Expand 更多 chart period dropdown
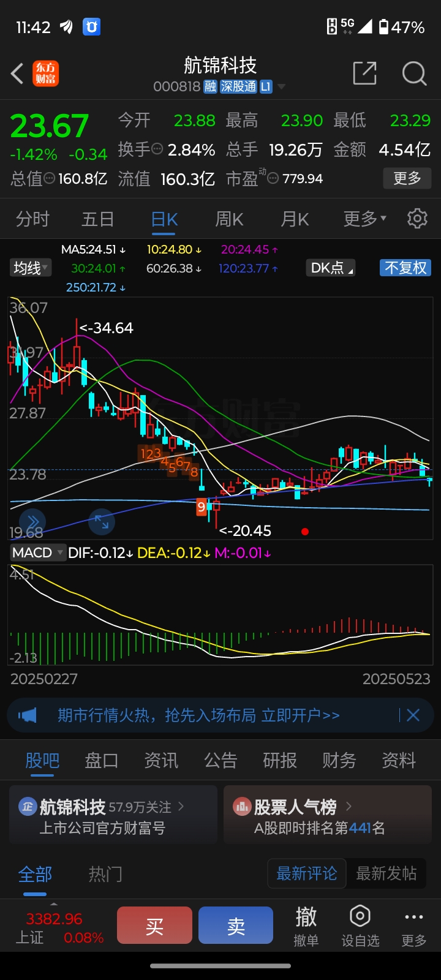Image resolution: width=441 pixels, height=980 pixels. [x=365, y=219]
